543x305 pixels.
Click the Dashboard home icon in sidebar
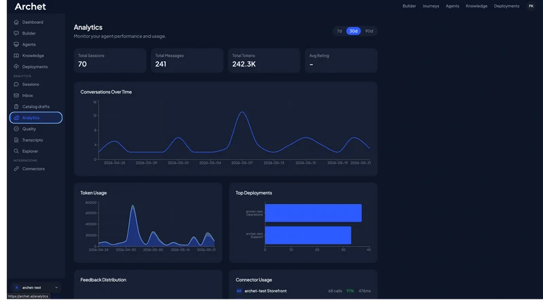[16, 22]
